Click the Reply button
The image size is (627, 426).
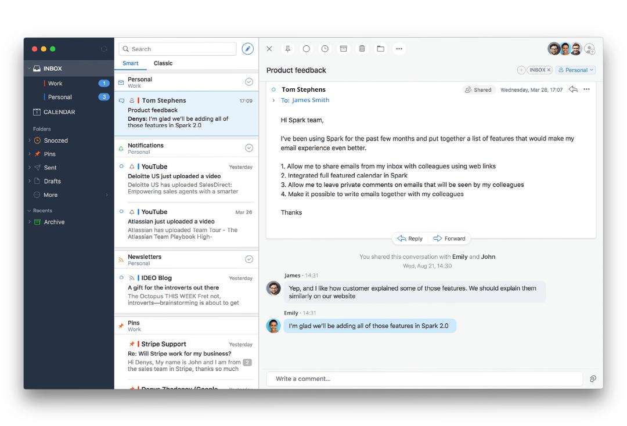coord(410,239)
